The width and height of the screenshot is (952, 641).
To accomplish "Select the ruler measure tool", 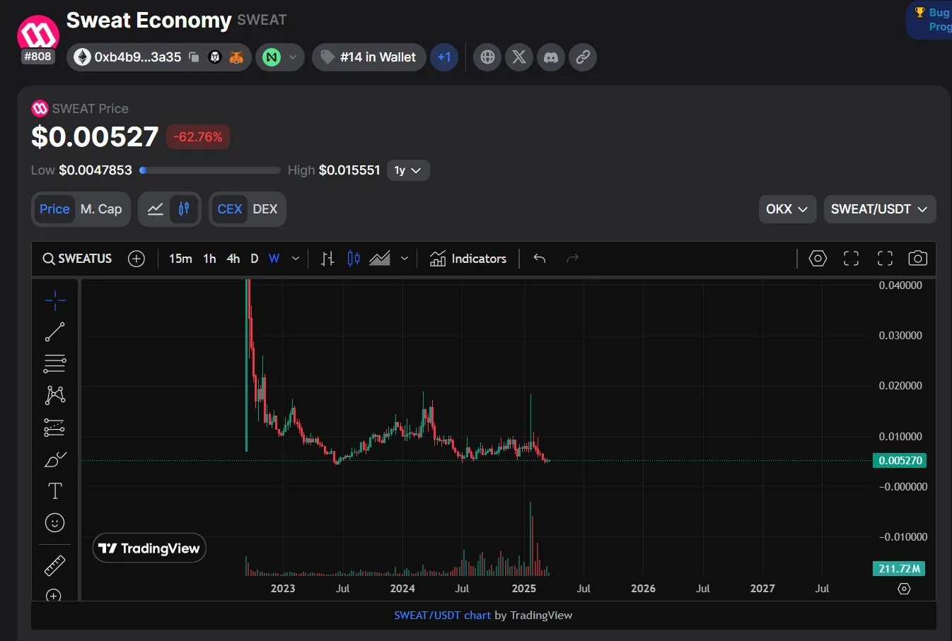I will point(54,565).
